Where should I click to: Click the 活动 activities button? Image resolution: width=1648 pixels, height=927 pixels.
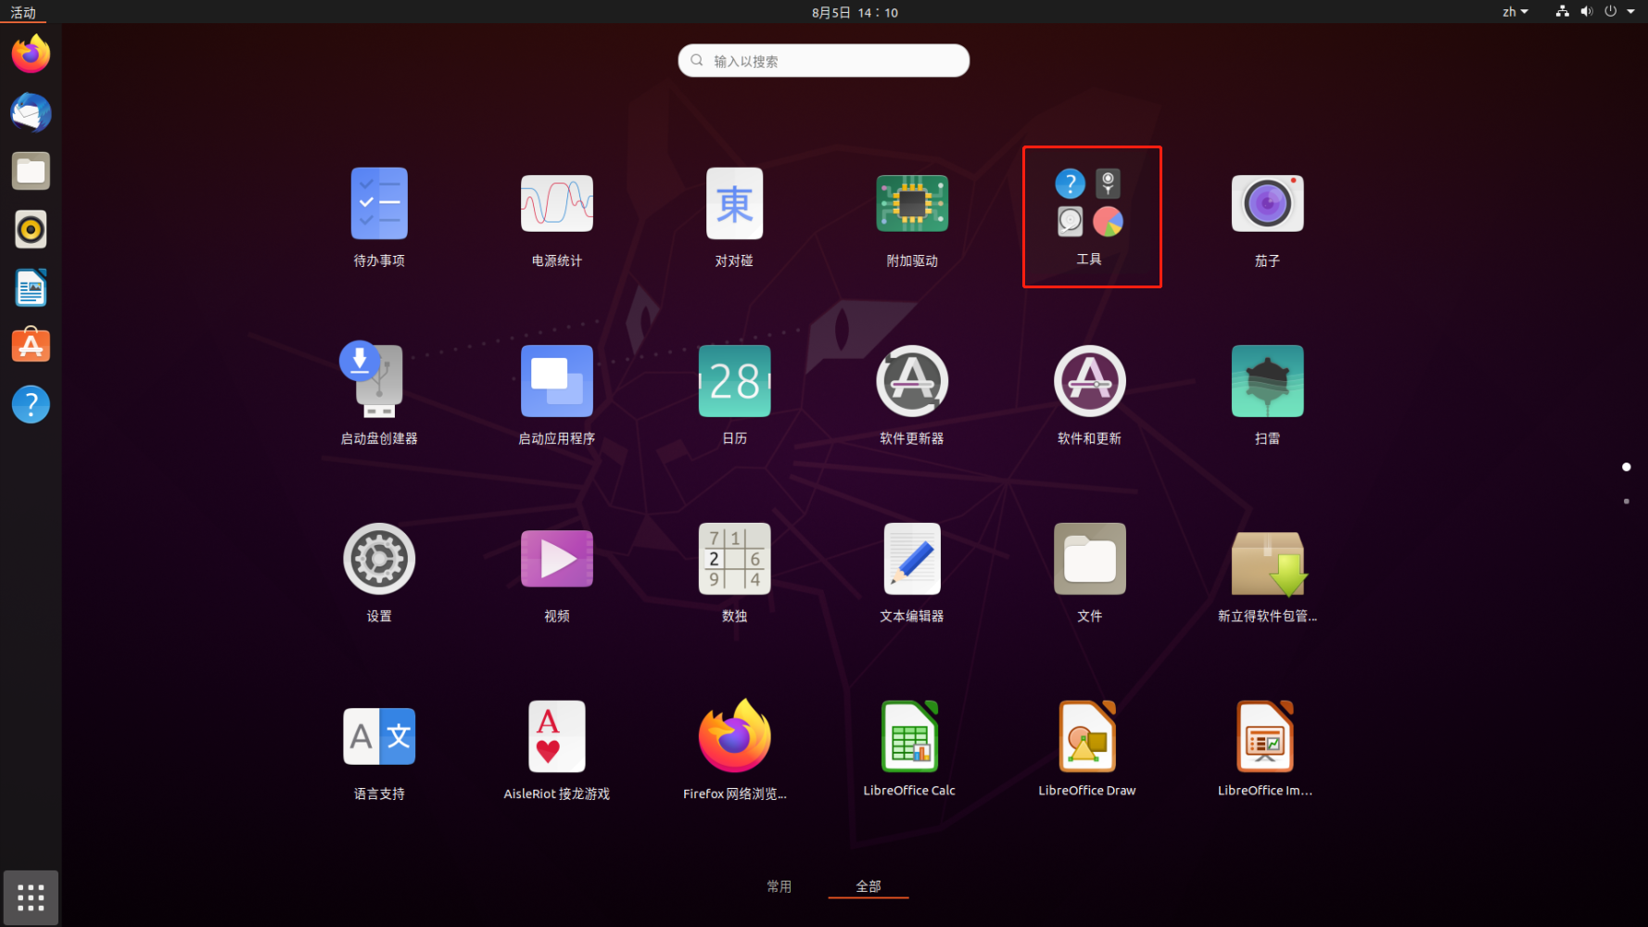point(23,12)
